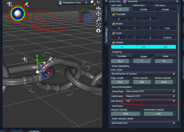
Task: Click the pan camera four-arrow icon
Action: pos(98,14)
